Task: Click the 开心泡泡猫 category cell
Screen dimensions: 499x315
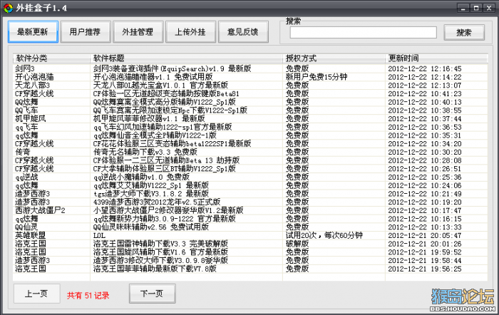Action: pyautogui.click(x=34, y=77)
